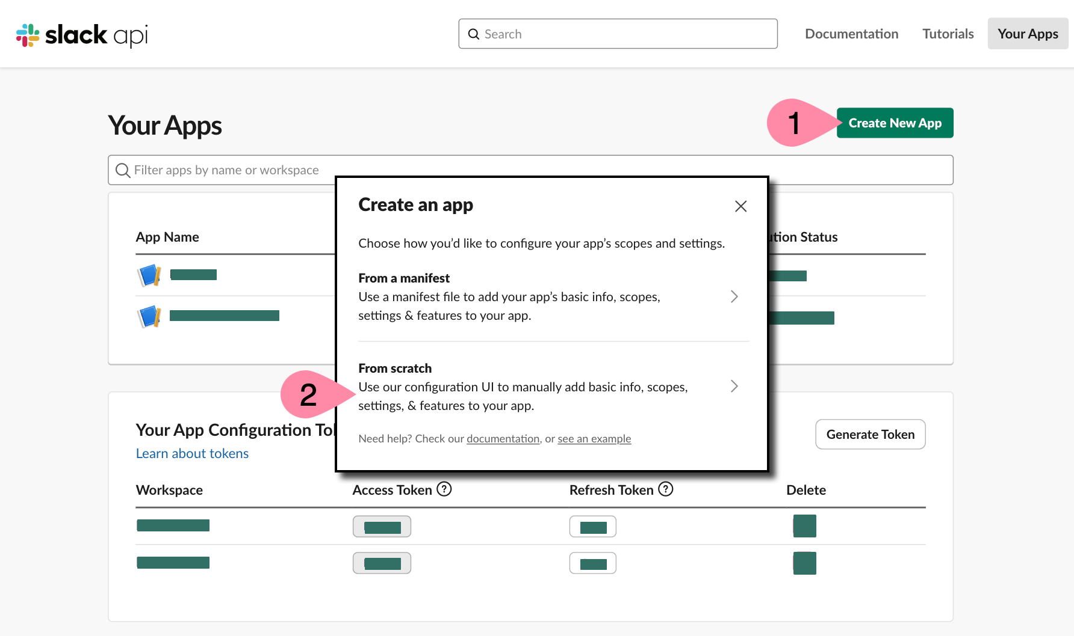1074x636 pixels.
Task: Go to the Your Apps tab
Action: (x=1028, y=34)
